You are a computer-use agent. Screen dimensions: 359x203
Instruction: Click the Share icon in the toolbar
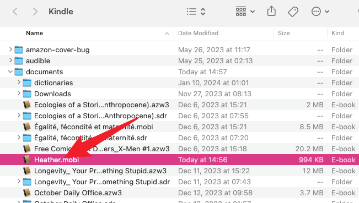pos(271,11)
